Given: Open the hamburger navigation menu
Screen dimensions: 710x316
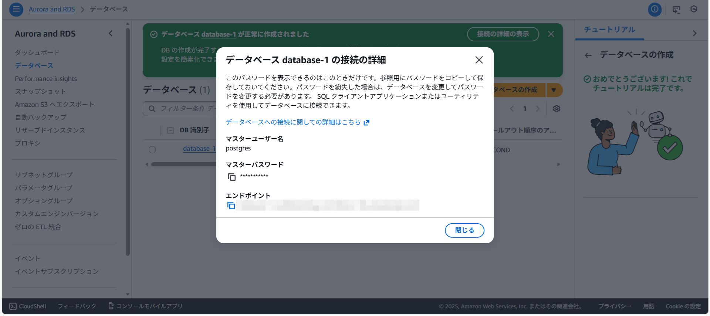Looking at the screenshot, I should (16, 9).
